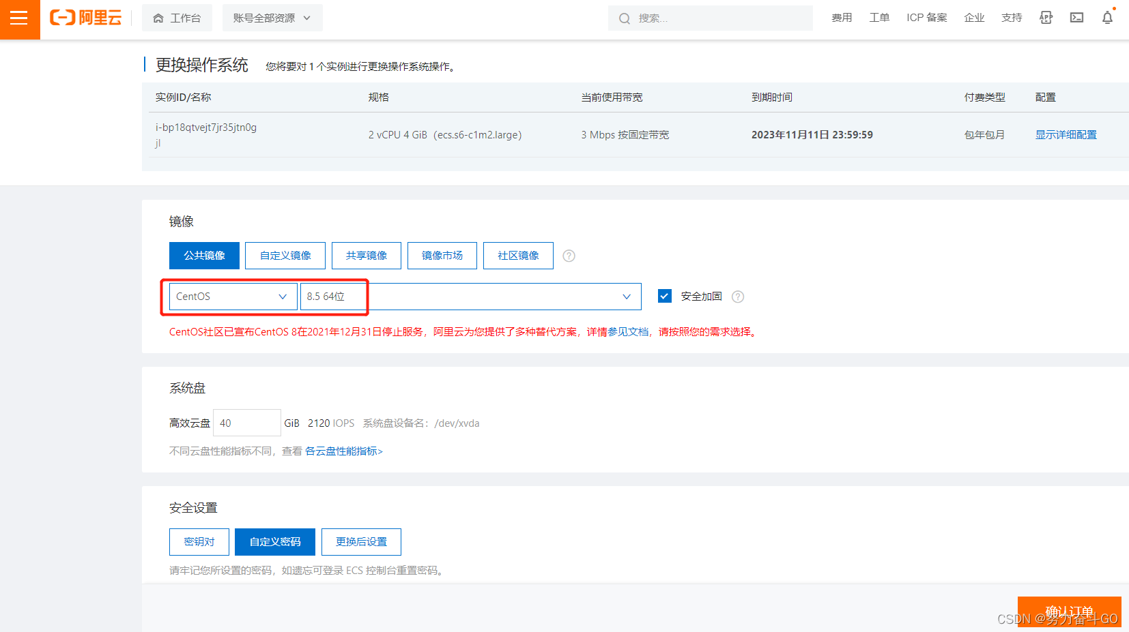Open the orange hamburger navigation menu
Screen dimensions: 1129x632
pyautogui.click(x=20, y=19)
